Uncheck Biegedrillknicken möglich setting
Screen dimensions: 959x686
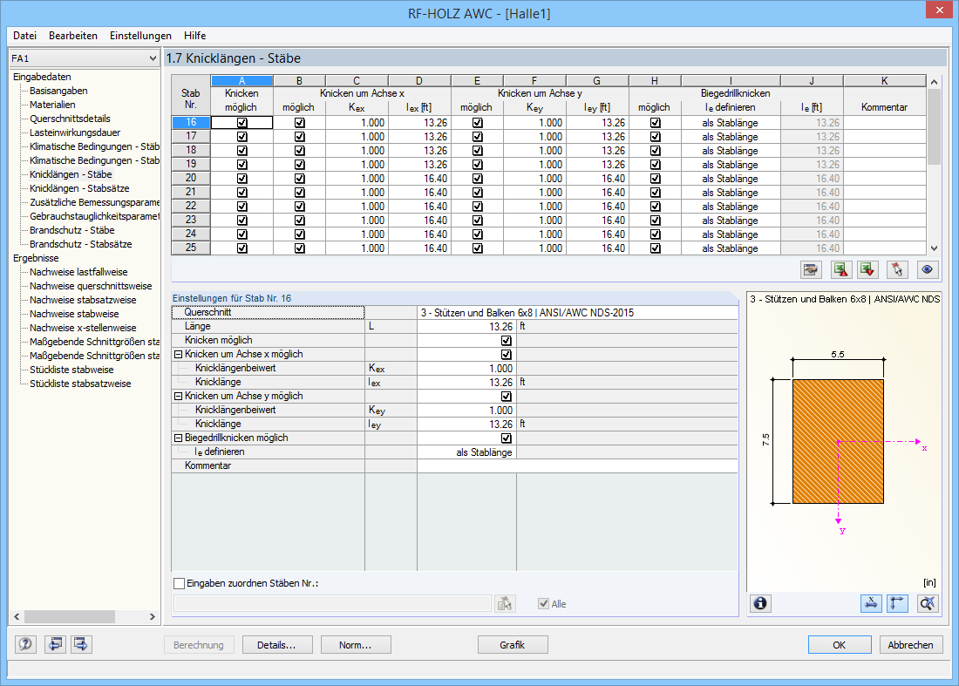pos(507,438)
